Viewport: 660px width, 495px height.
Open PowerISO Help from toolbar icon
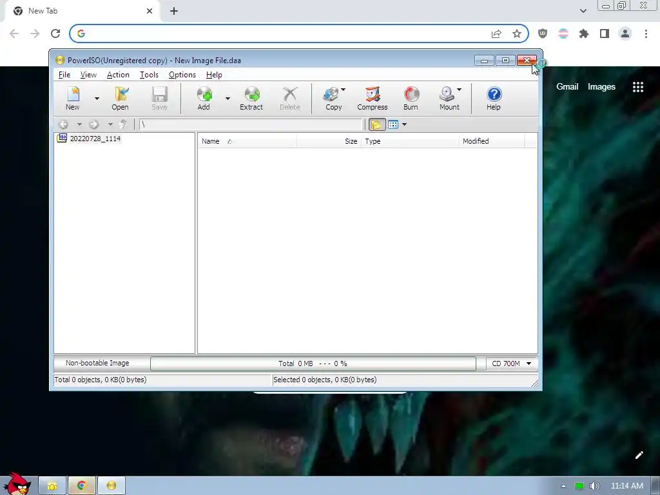pyautogui.click(x=494, y=99)
